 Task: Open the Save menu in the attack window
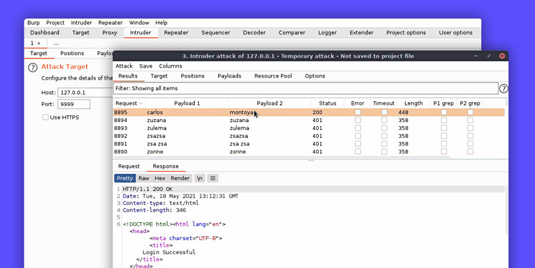[146, 66]
